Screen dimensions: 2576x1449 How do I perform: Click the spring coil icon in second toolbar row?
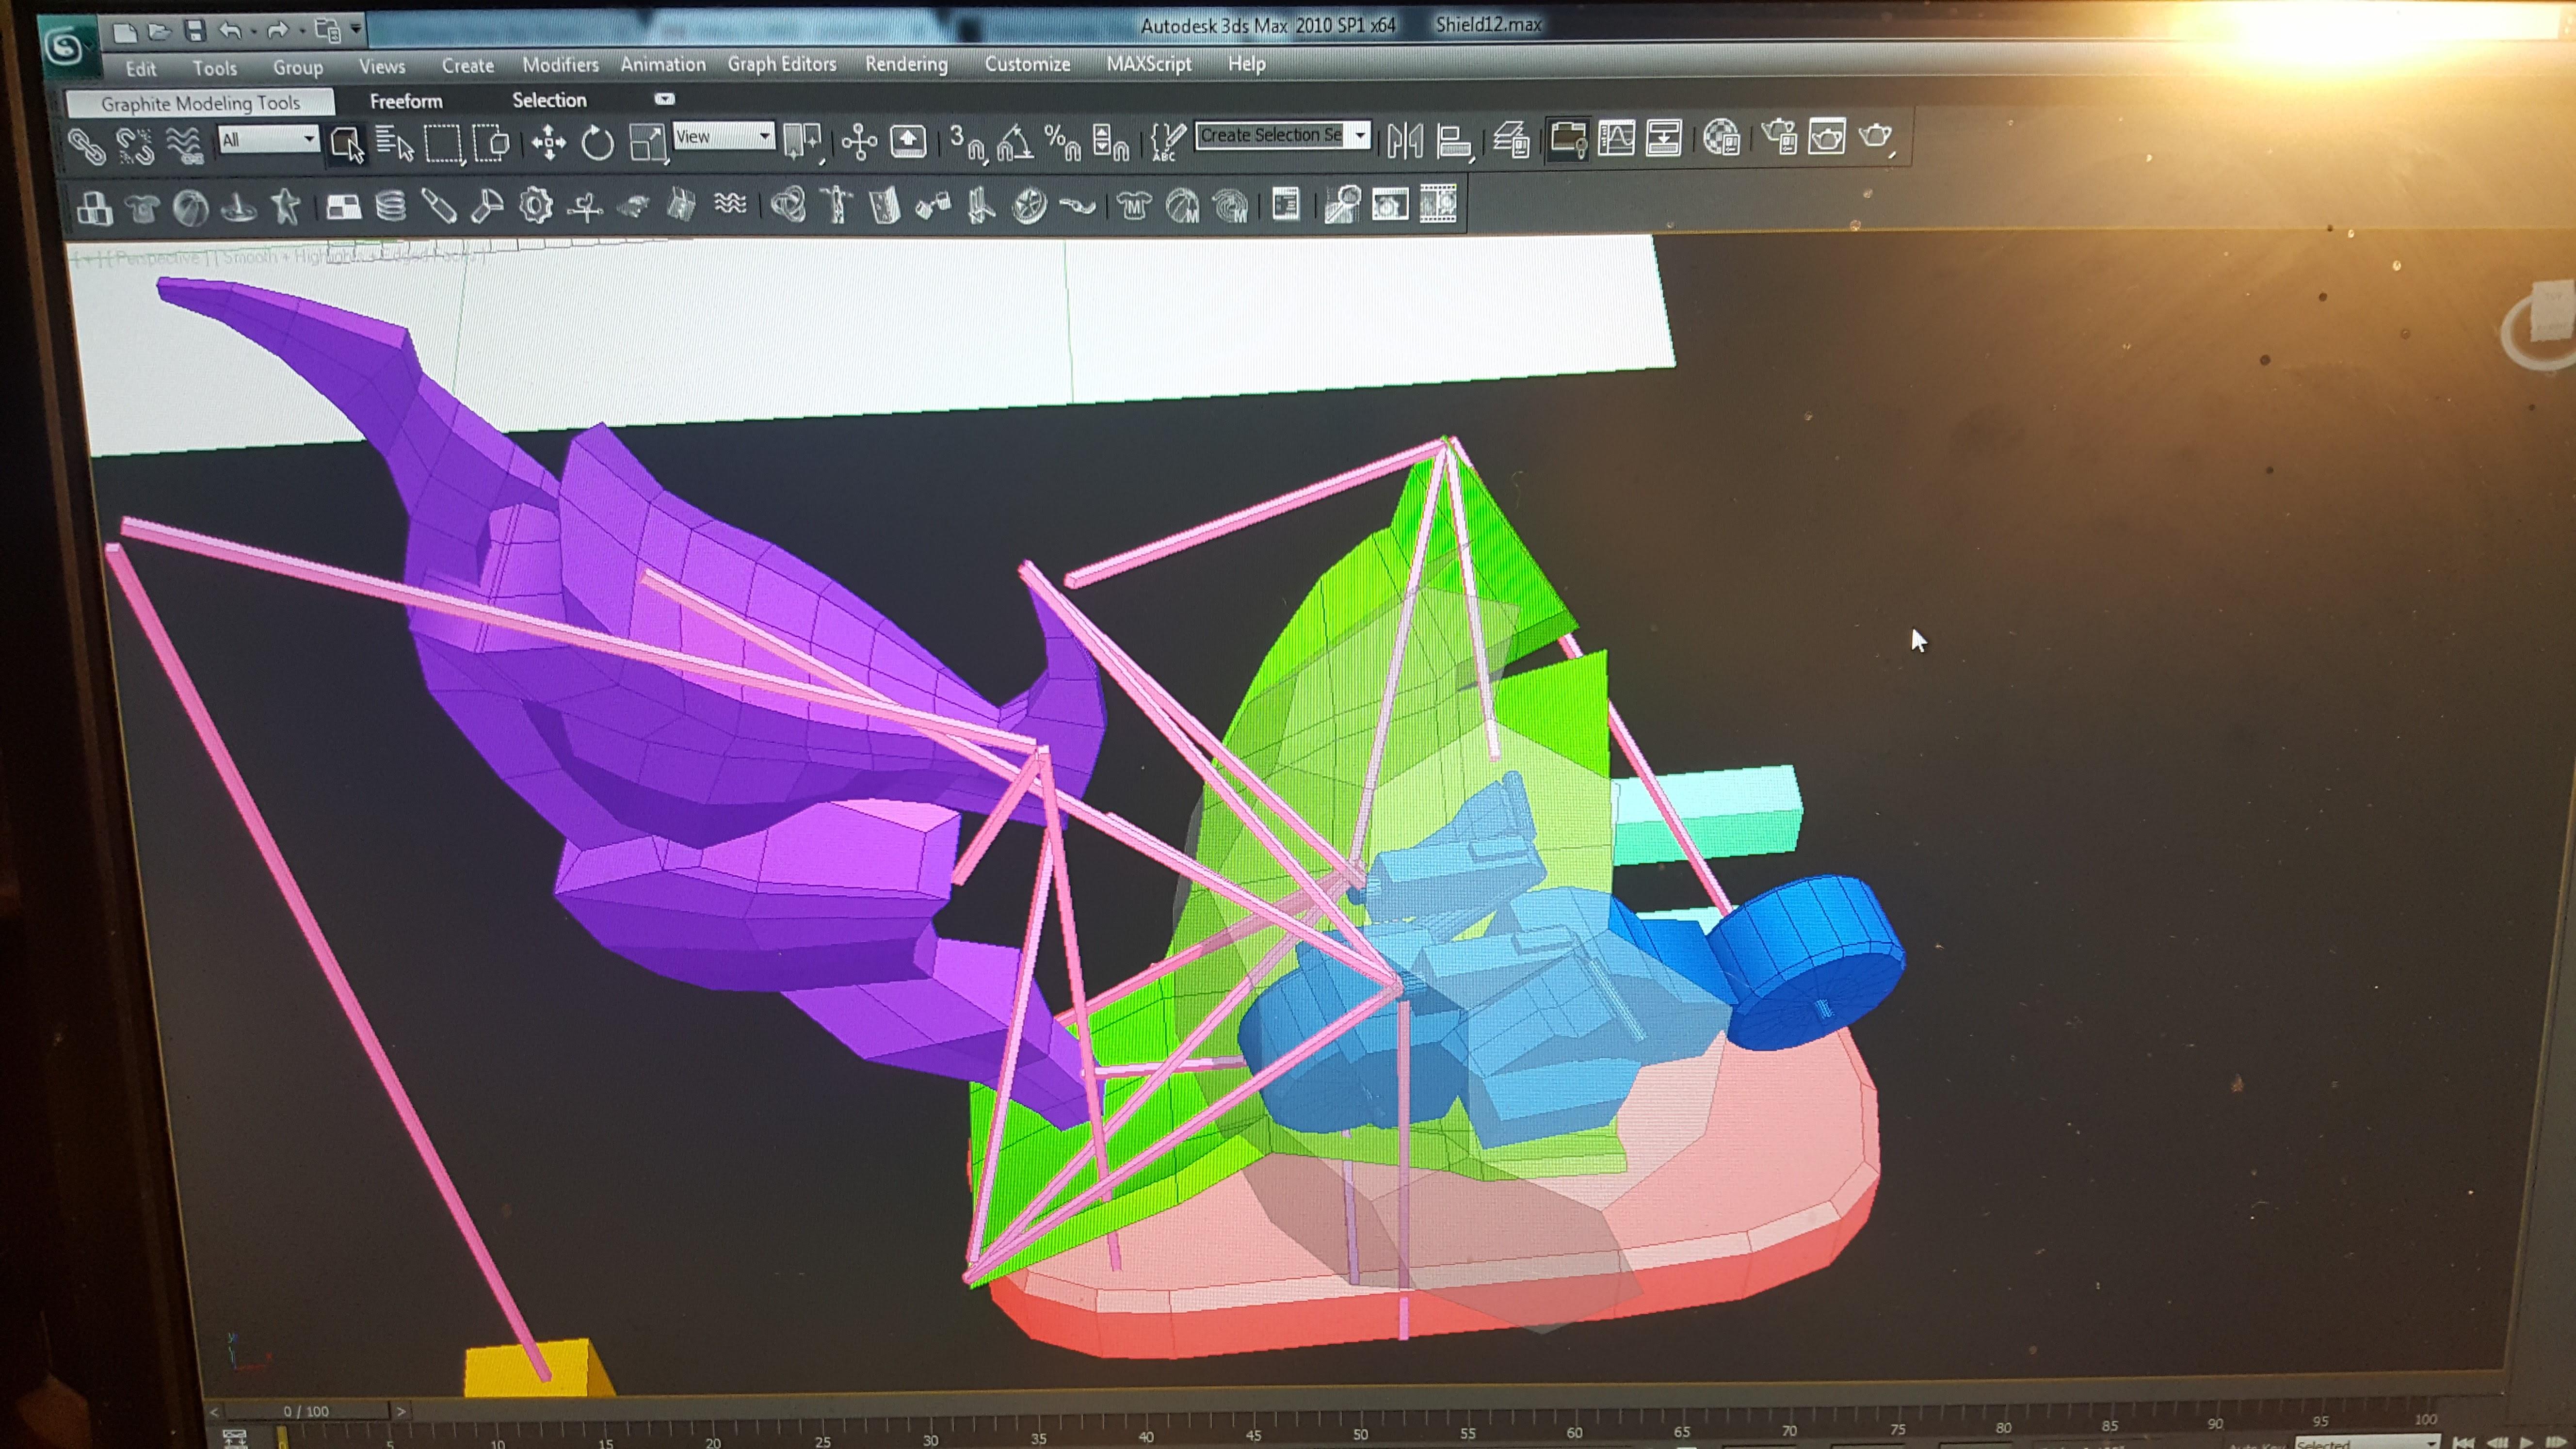(x=390, y=207)
